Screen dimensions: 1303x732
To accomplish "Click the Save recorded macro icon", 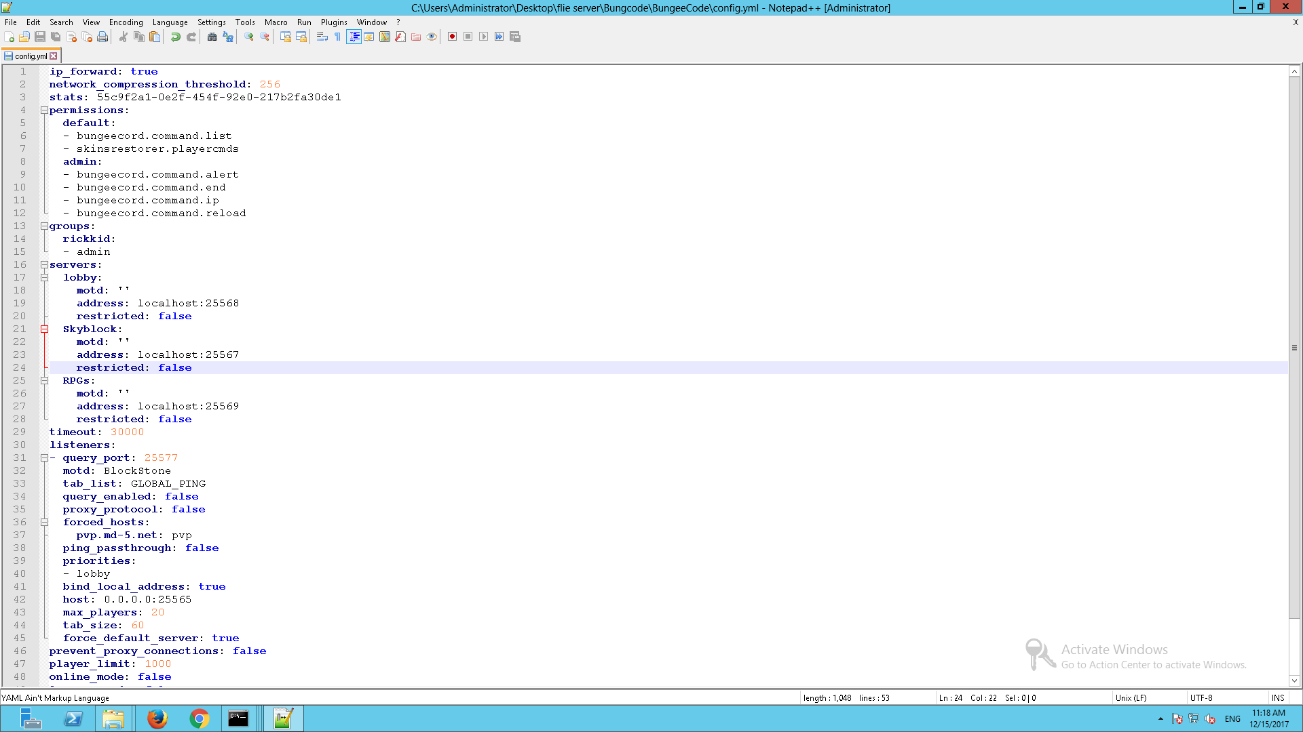I will point(515,37).
